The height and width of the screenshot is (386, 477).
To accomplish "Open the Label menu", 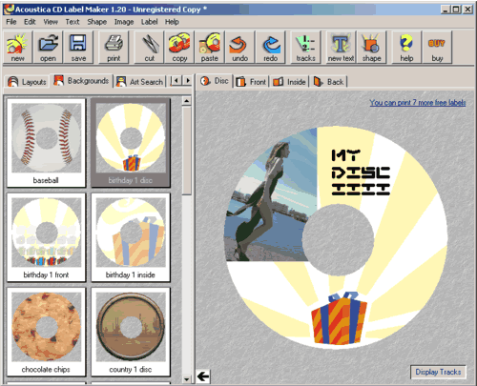I will tap(149, 22).
